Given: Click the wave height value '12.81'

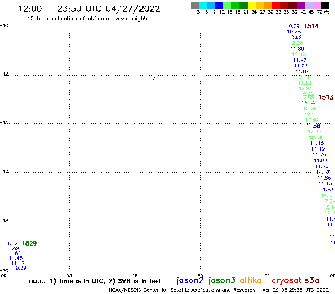Looking at the screenshot, I should [306, 89].
